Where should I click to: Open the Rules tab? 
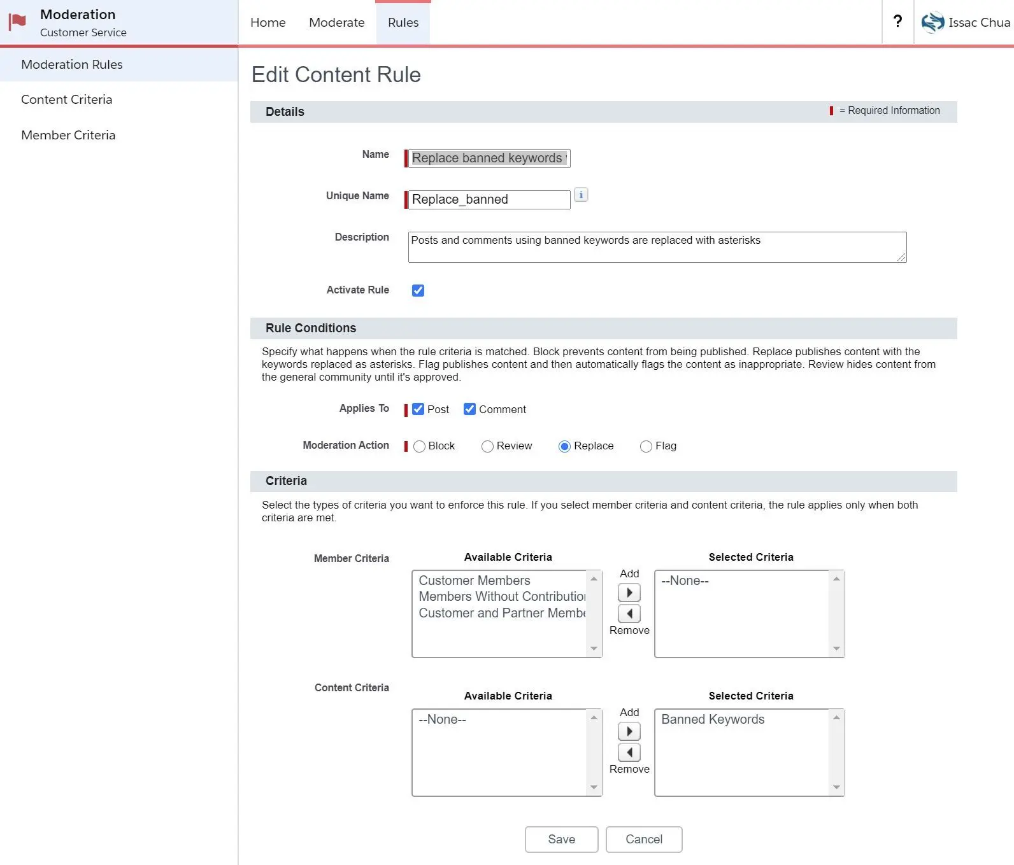tap(403, 22)
